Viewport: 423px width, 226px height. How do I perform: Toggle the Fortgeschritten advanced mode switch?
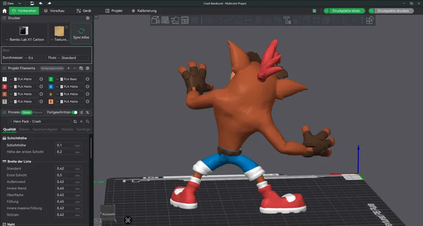[x=74, y=112]
